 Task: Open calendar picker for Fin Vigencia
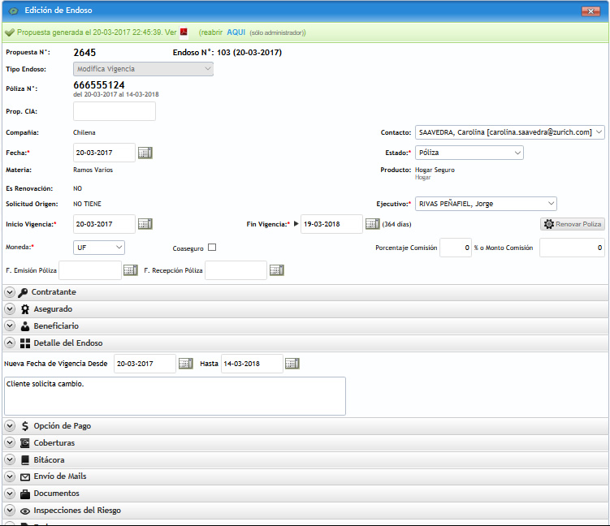click(372, 224)
